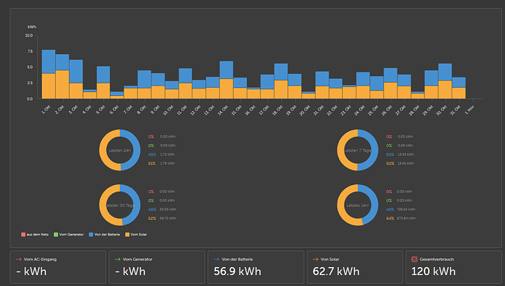Click the '49%' battery share in Letzten 24h
Viewport: 505px width, 286px height.
(x=152, y=154)
